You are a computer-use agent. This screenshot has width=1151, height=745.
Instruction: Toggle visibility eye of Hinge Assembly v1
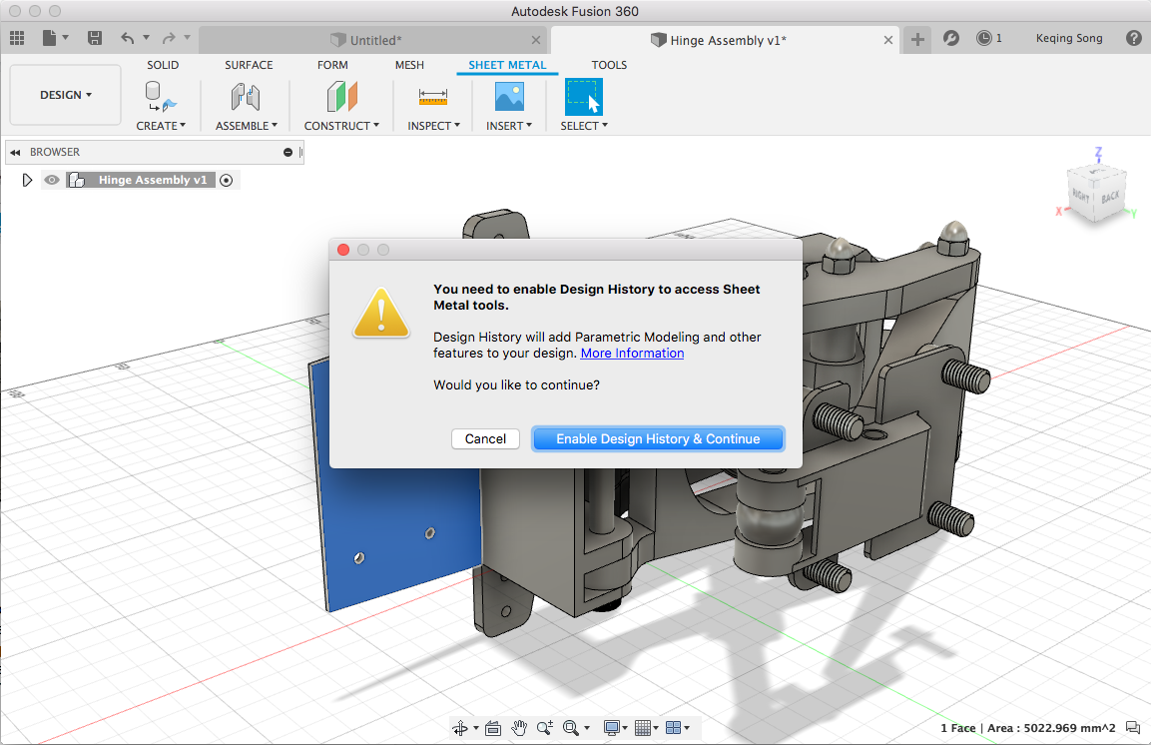click(x=52, y=180)
